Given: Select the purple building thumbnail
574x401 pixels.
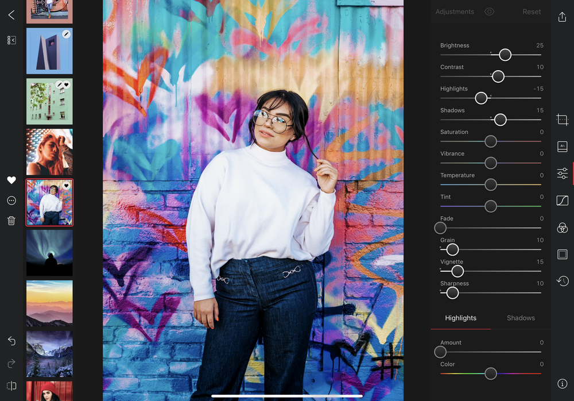Looking at the screenshot, I should point(49,51).
